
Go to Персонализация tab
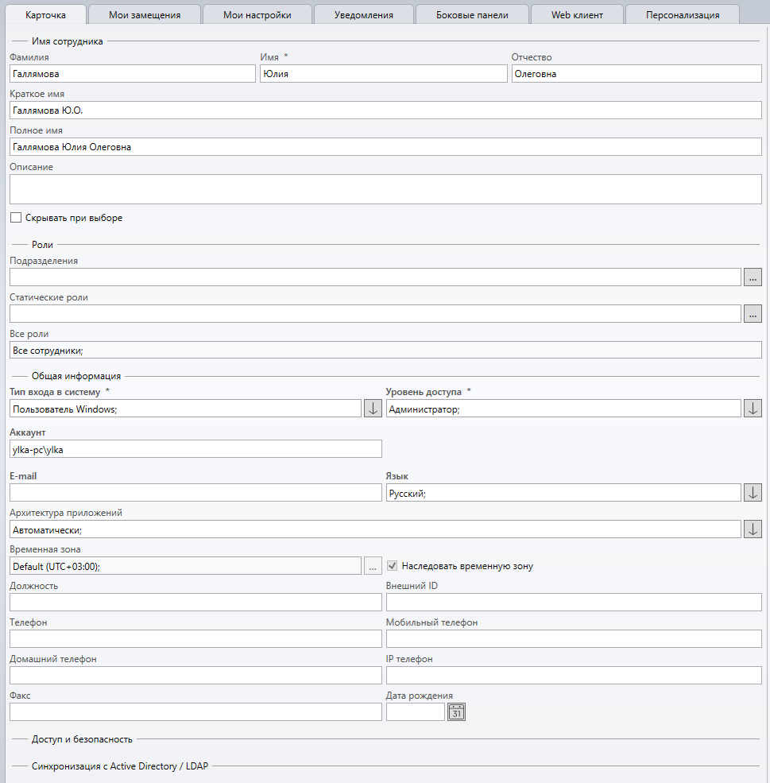[x=683, y=15]
